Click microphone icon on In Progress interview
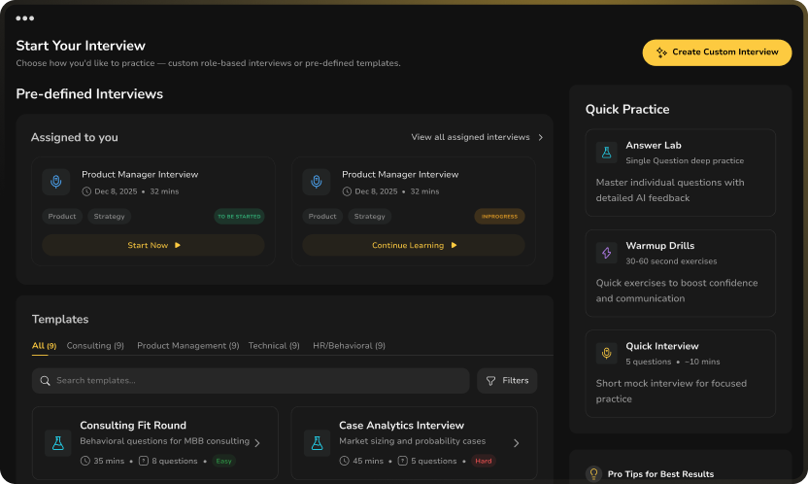 coord(317,182)
